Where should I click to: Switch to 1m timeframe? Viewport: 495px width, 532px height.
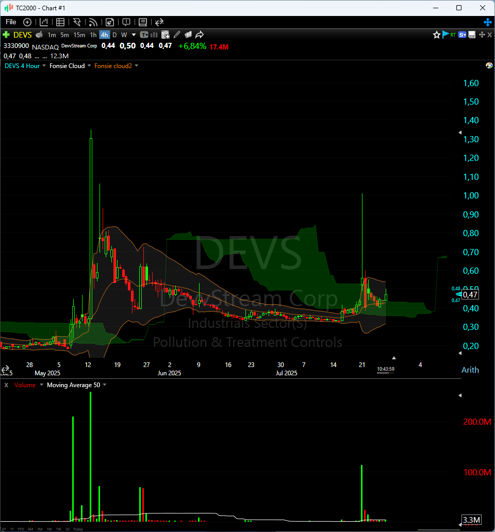pos(52,35)
